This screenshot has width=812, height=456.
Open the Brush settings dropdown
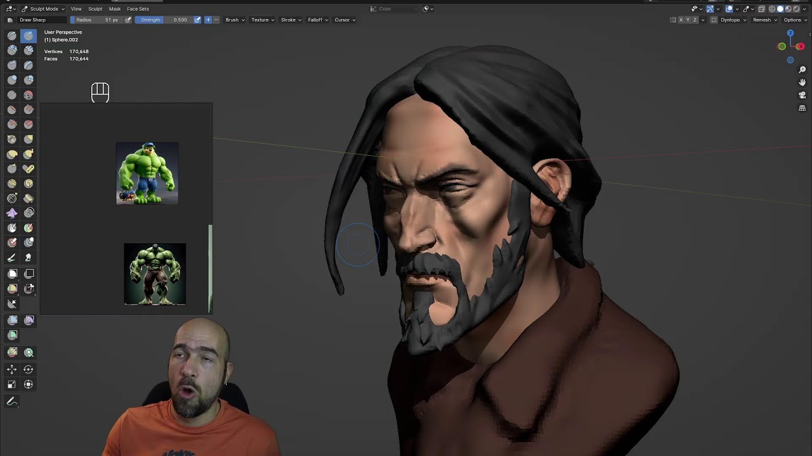[235, 20]
